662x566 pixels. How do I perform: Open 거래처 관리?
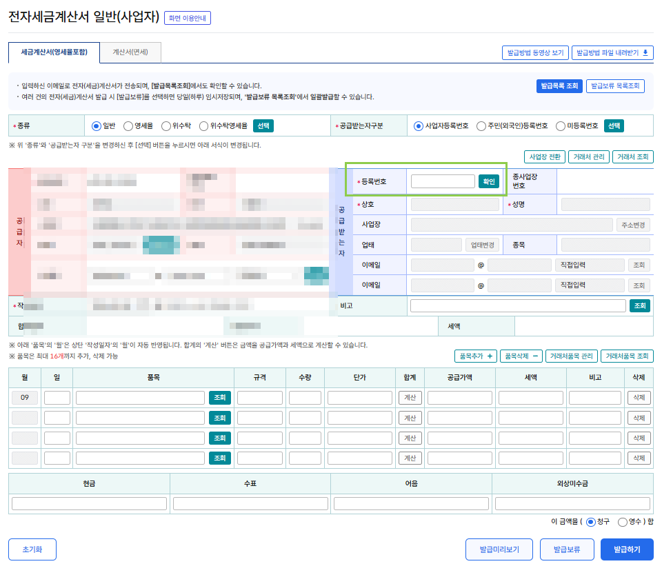589,157
